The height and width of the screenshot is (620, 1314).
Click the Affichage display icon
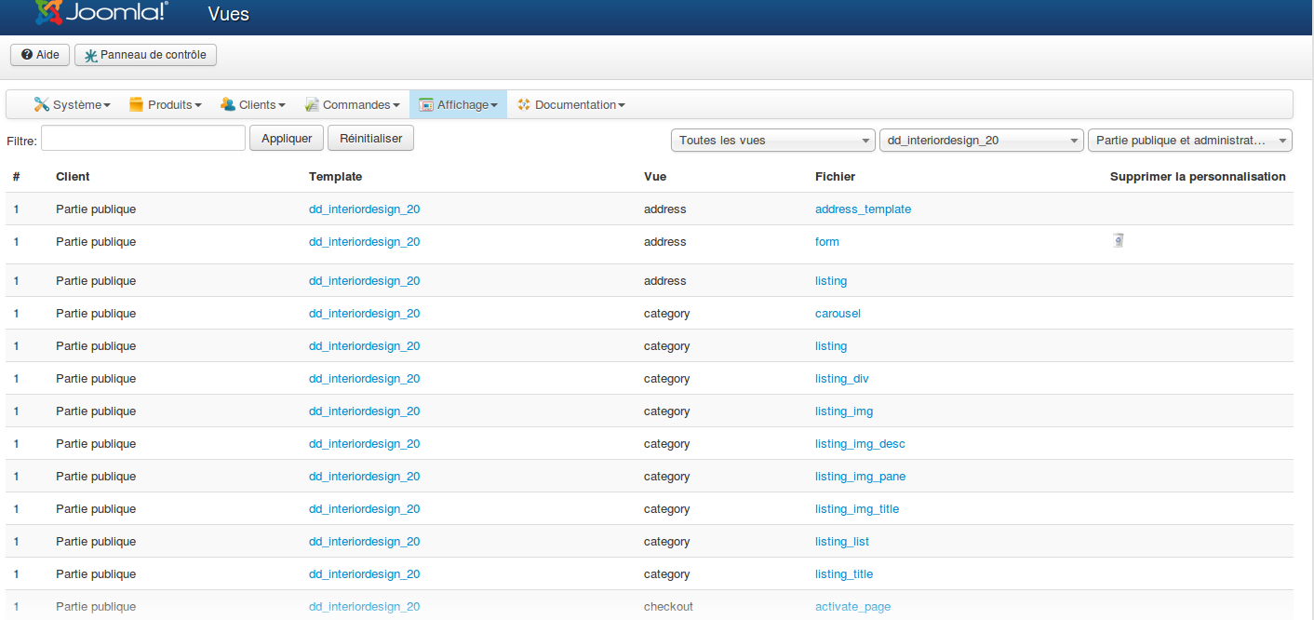click(x=426, y=104)
